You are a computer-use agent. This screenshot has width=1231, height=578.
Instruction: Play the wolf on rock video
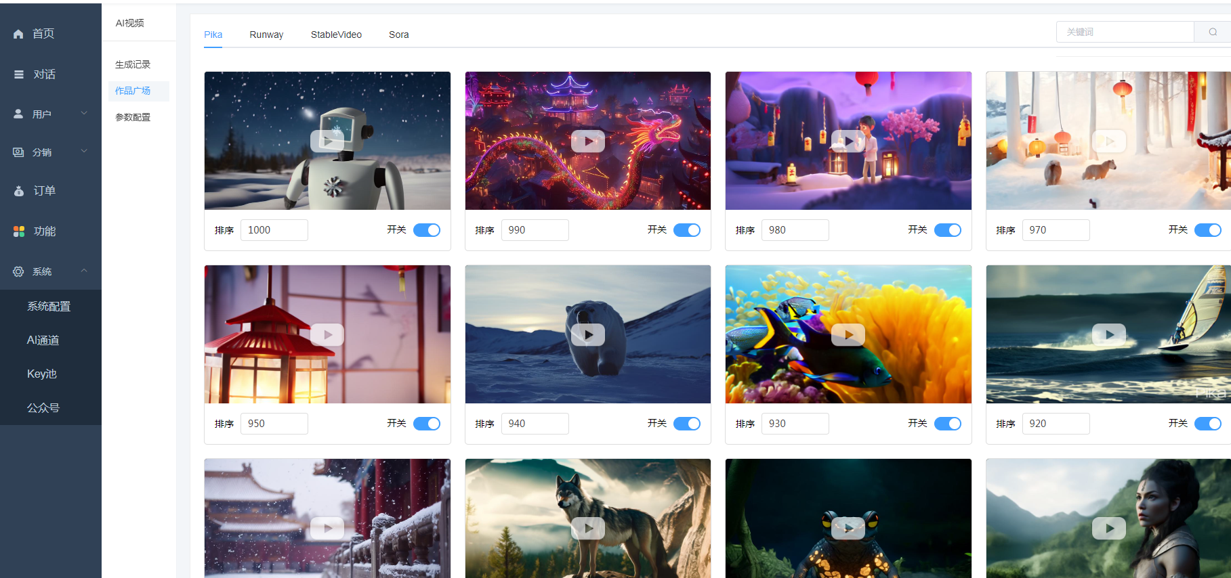(x=588, y=528)
